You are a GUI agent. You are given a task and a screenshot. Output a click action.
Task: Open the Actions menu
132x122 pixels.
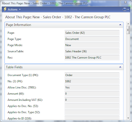[x=12, y=10]
